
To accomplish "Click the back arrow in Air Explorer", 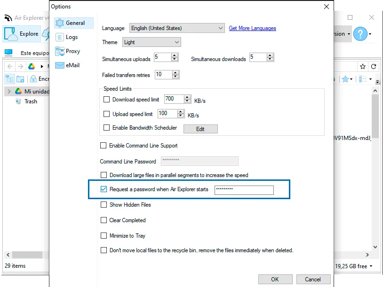I will tap(10, 66).
